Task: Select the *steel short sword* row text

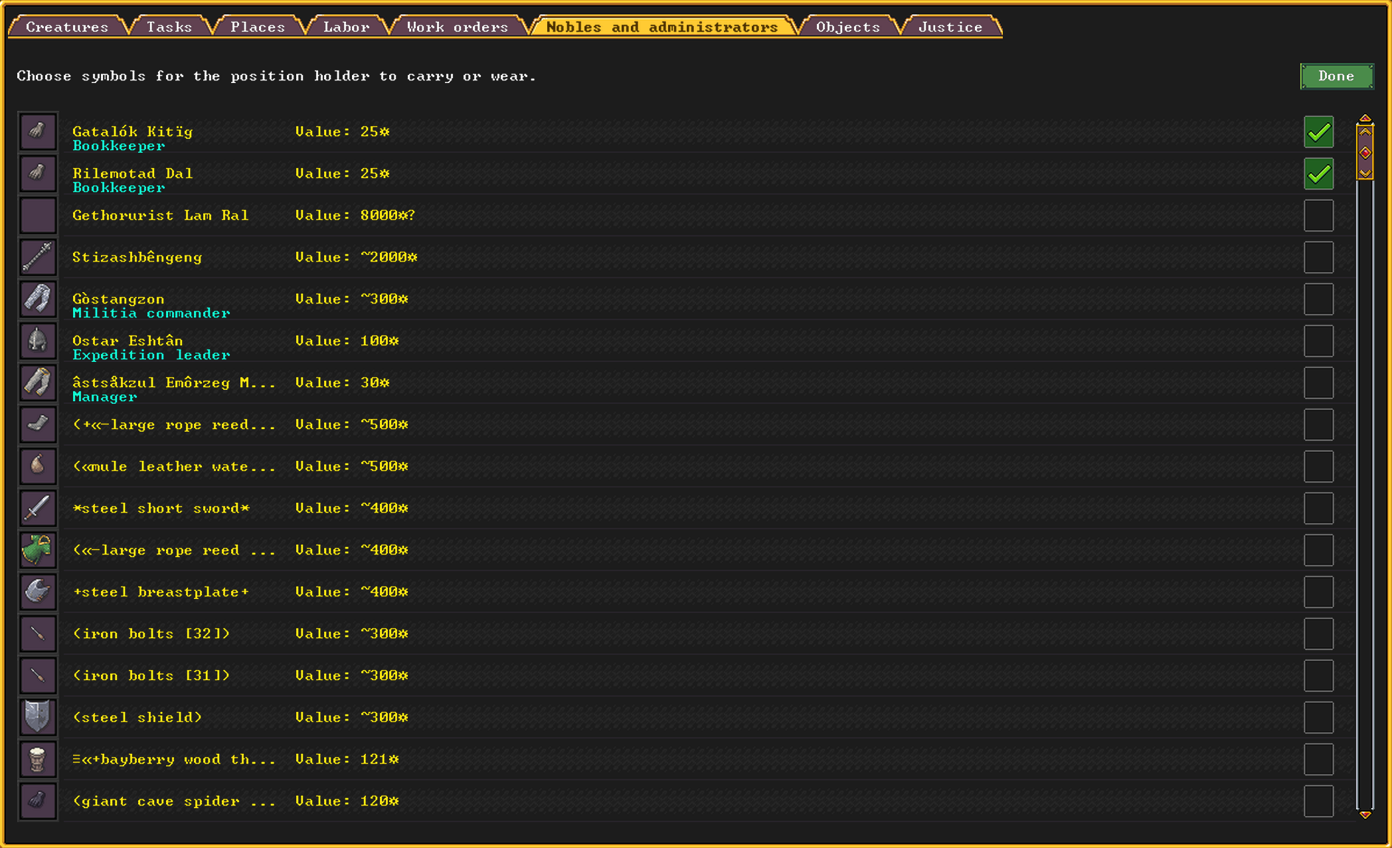Action: pyautogui.click(x=161, y=508)
